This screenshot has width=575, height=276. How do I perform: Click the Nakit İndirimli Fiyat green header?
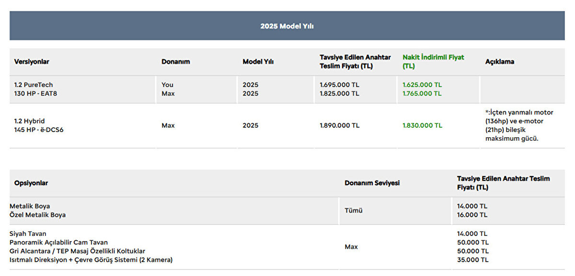(x=433, y=62)
